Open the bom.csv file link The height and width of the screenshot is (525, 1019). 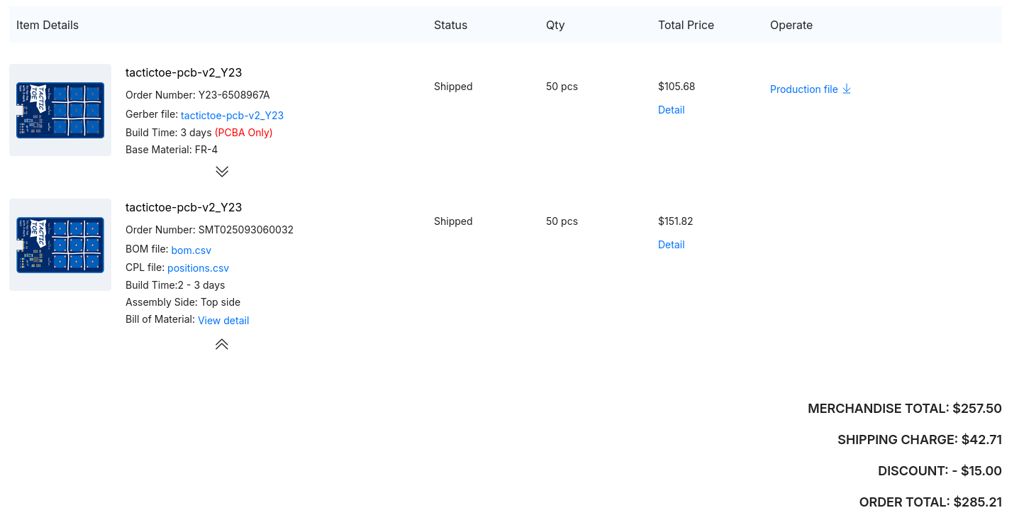click(191, 250)
